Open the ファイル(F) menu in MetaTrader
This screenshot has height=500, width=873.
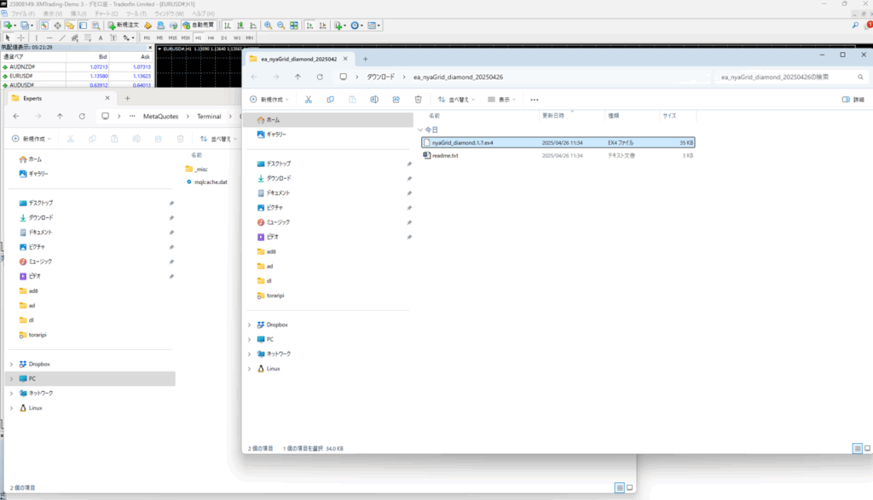23,14
